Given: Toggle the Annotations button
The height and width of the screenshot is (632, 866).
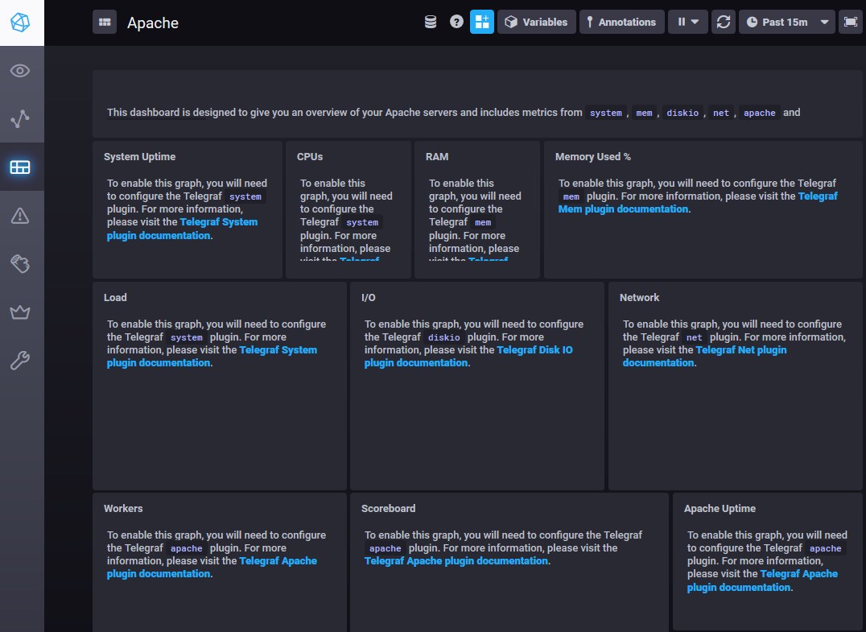Looking at the screenshot, I should (622, 22).
